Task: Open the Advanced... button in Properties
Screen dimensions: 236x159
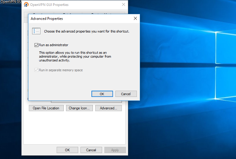Action: [x=108, y=108]
